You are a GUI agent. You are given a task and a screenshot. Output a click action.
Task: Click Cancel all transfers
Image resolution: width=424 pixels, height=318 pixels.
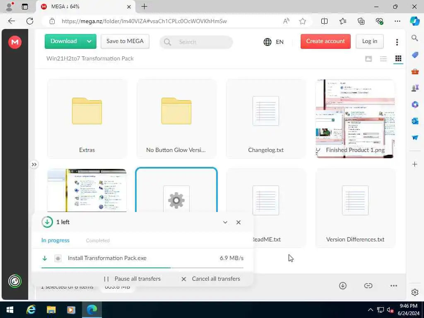coord(211,279)
